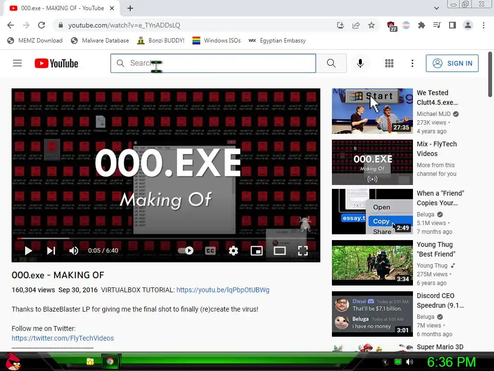Enable miniplayer mode

point(257,251)
